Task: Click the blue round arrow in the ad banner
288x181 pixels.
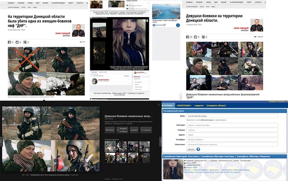Action: coord(178,25)
